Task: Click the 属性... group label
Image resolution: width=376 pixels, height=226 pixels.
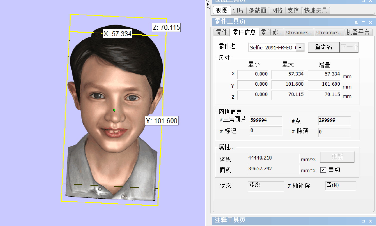Action: pos(227,147)
